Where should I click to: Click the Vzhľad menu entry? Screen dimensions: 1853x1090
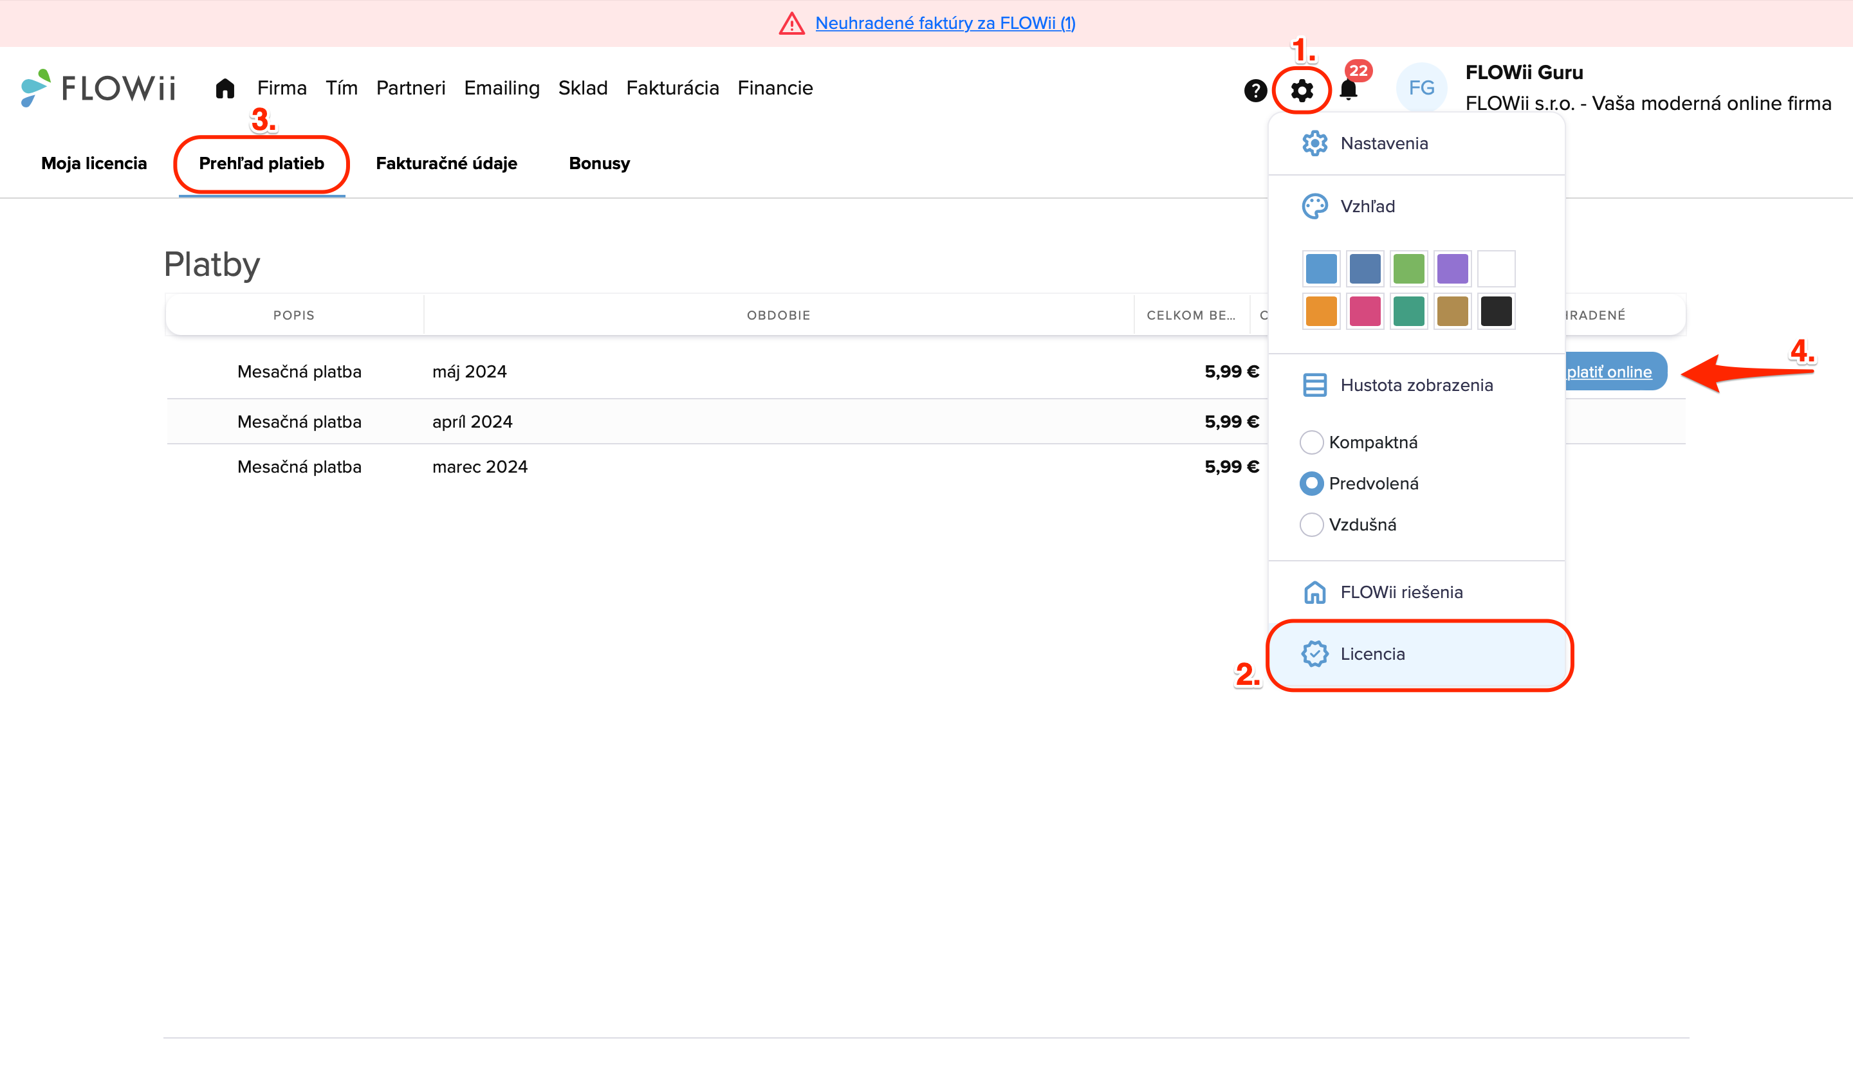1416,206
